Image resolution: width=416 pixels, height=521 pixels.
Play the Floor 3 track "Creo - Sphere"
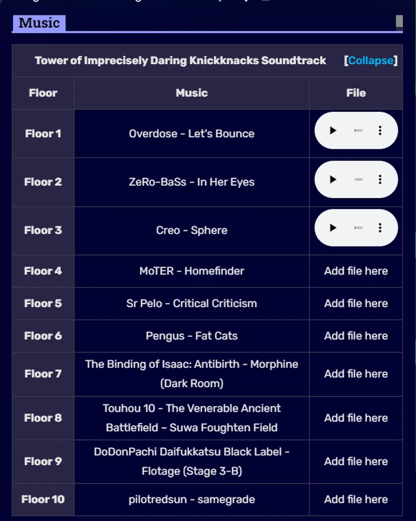[x=333, y=227]
